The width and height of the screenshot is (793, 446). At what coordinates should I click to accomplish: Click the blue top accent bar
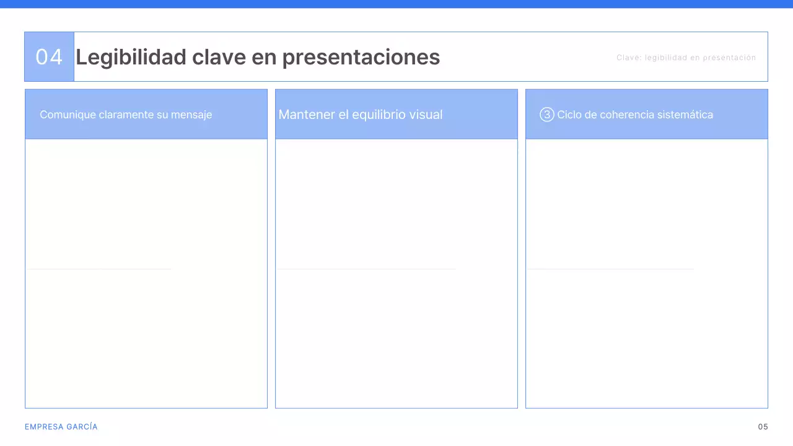coord(396,3)
